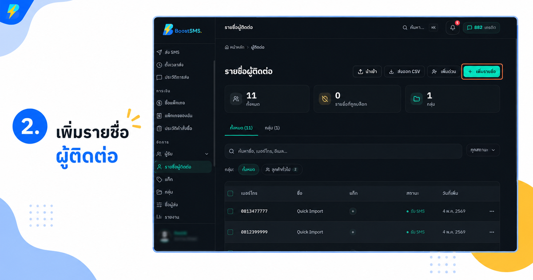Switch to the กลุ่ม (1) tab
Viewport: 533px width, 280px height.
click(x=272, y=128)
